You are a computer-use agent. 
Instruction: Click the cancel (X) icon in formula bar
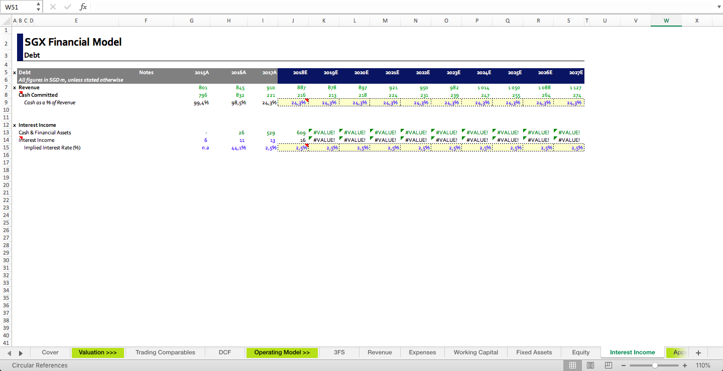tap(53, 7)
